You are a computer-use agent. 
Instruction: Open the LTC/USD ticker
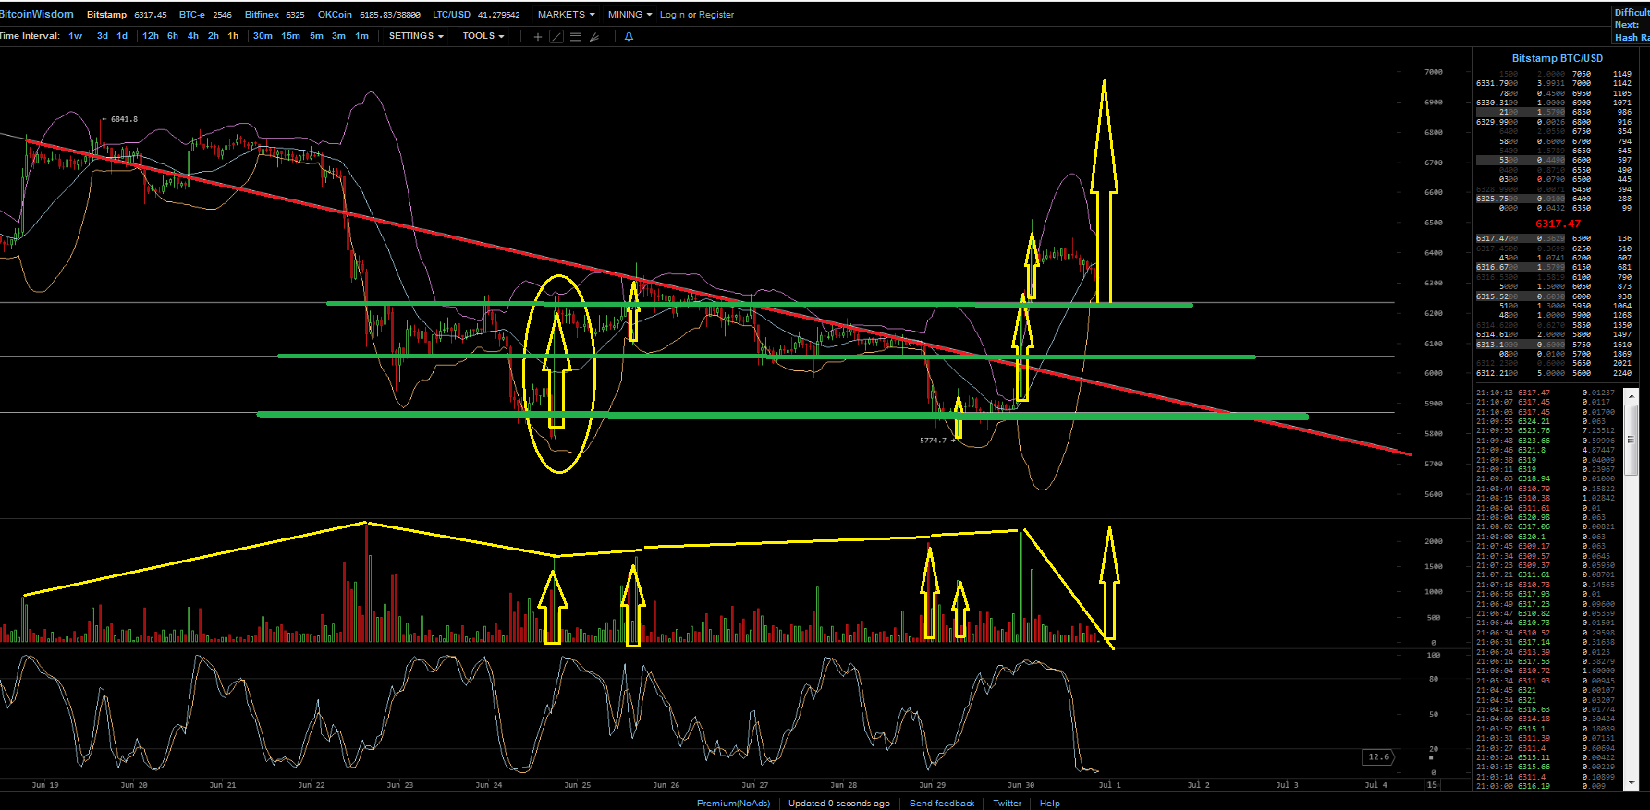(476, 15)
